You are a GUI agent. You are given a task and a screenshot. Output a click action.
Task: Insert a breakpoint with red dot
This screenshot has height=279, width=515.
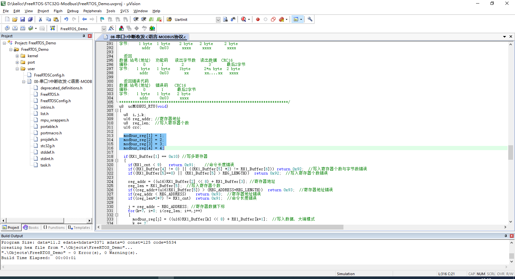coord(258,19)
